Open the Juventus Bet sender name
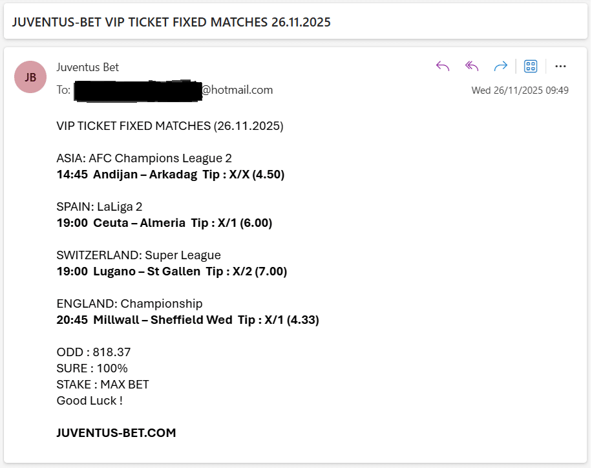The height and width of the screenshot is (468, 592). [87, 67]
